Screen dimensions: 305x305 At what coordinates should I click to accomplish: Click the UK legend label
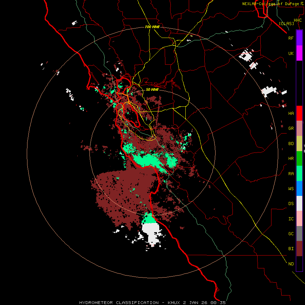pos(291,53)
